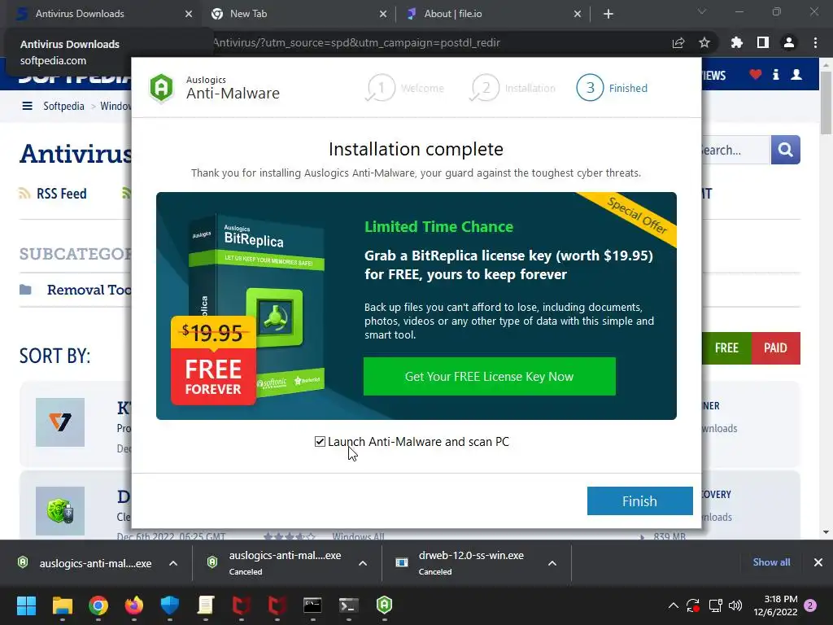This screenshot has height=625, width=833.
Task: Open the clock showing 3:18 PM
Action: point(775,605)
